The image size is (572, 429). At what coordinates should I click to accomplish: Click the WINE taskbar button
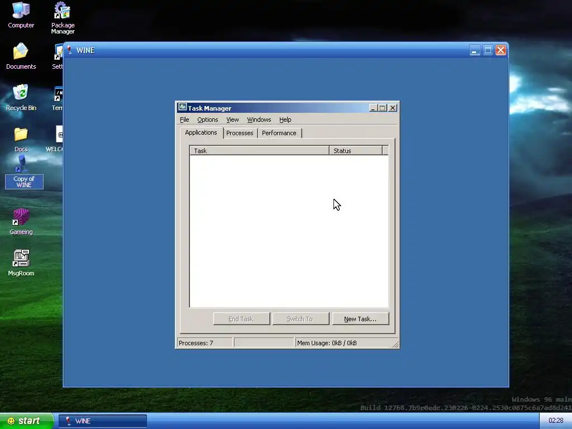pyautogui.click(x=103, y=421)
